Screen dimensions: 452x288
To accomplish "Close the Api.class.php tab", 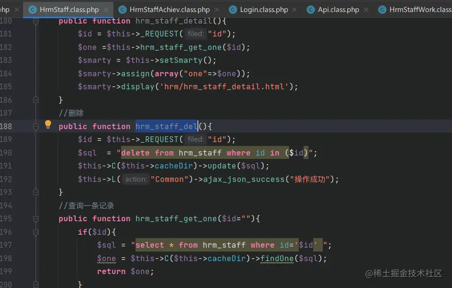I will pos(366,10).
